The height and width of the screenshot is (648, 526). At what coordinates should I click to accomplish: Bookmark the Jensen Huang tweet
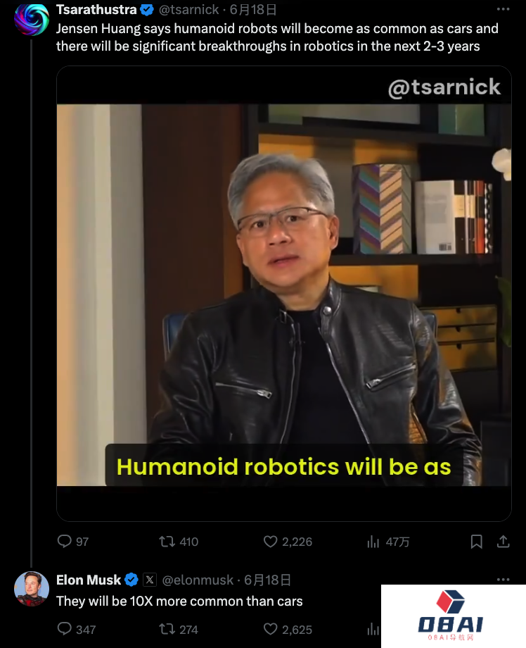tap(477, 542)
